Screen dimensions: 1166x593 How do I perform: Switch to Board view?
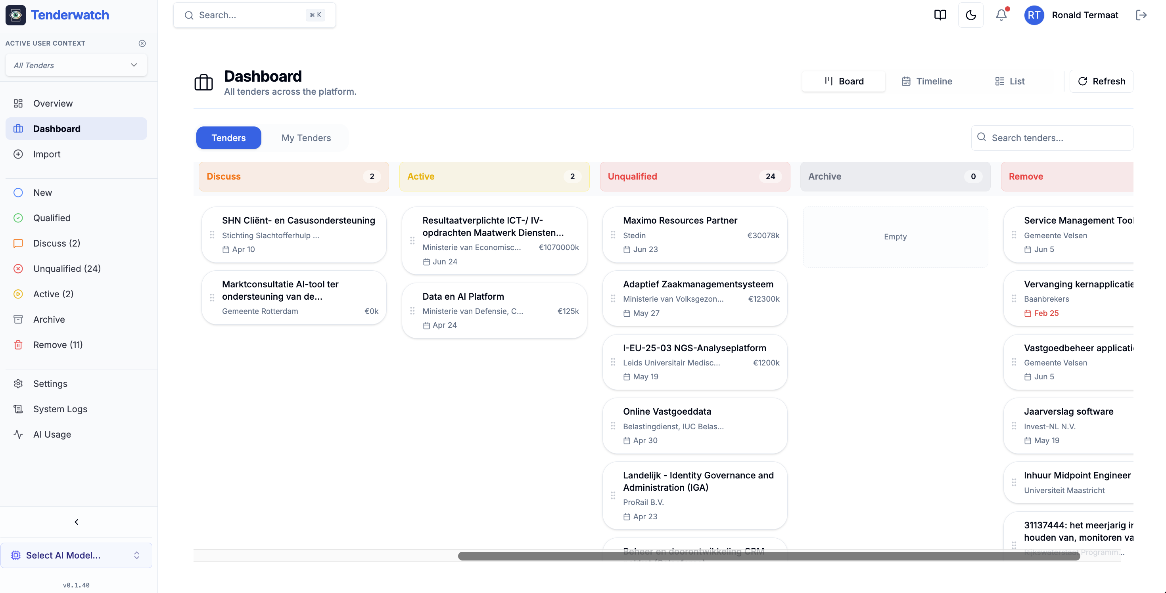(843, 81)
